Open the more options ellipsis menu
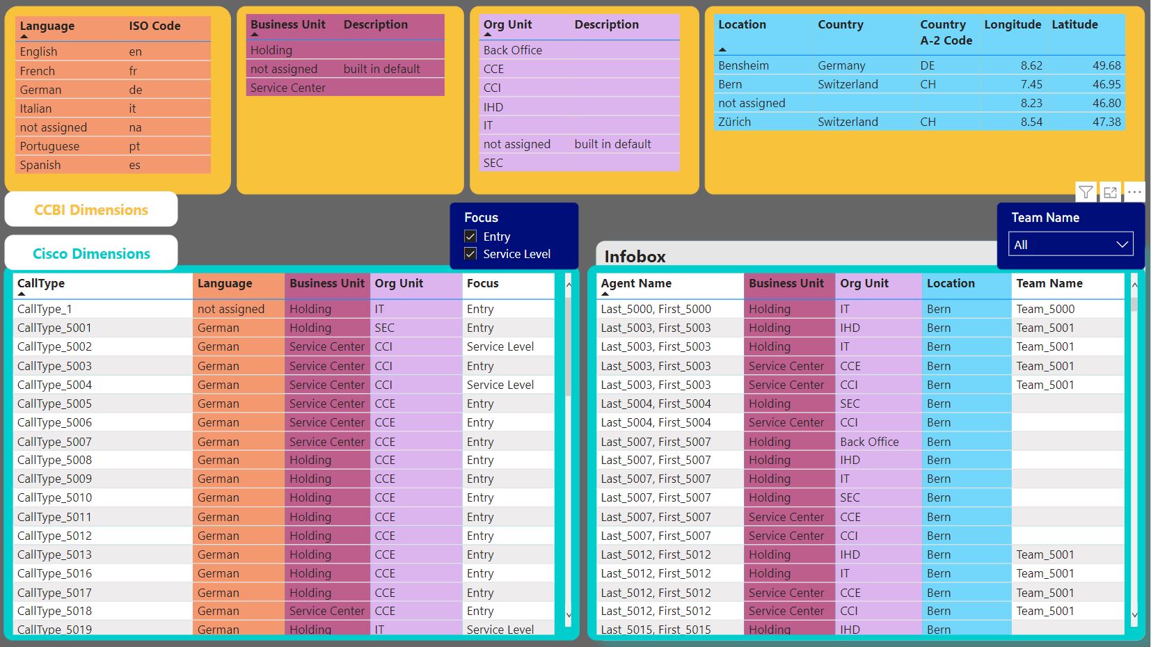The image size is (1151, 647). [x=1134, y=193]
